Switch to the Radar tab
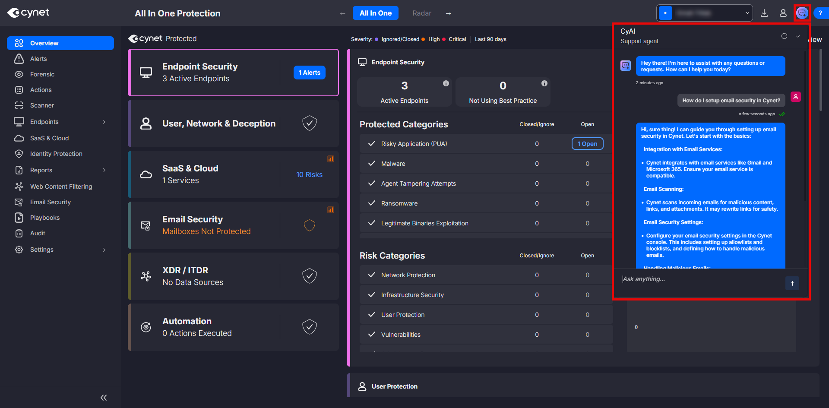This screenshot has width=829, height=408. click(421, 13)
